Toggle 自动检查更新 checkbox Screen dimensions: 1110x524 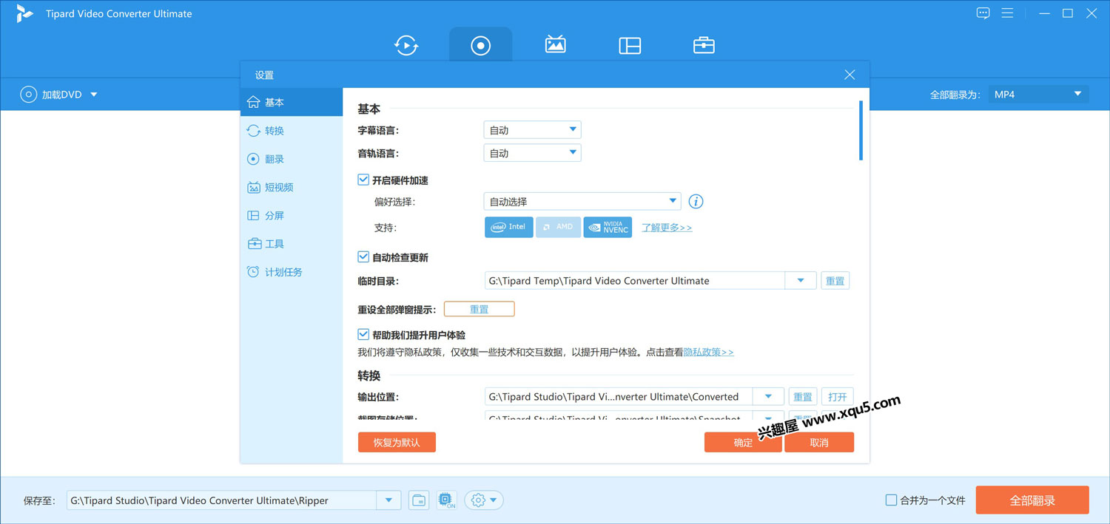(363, 257)
